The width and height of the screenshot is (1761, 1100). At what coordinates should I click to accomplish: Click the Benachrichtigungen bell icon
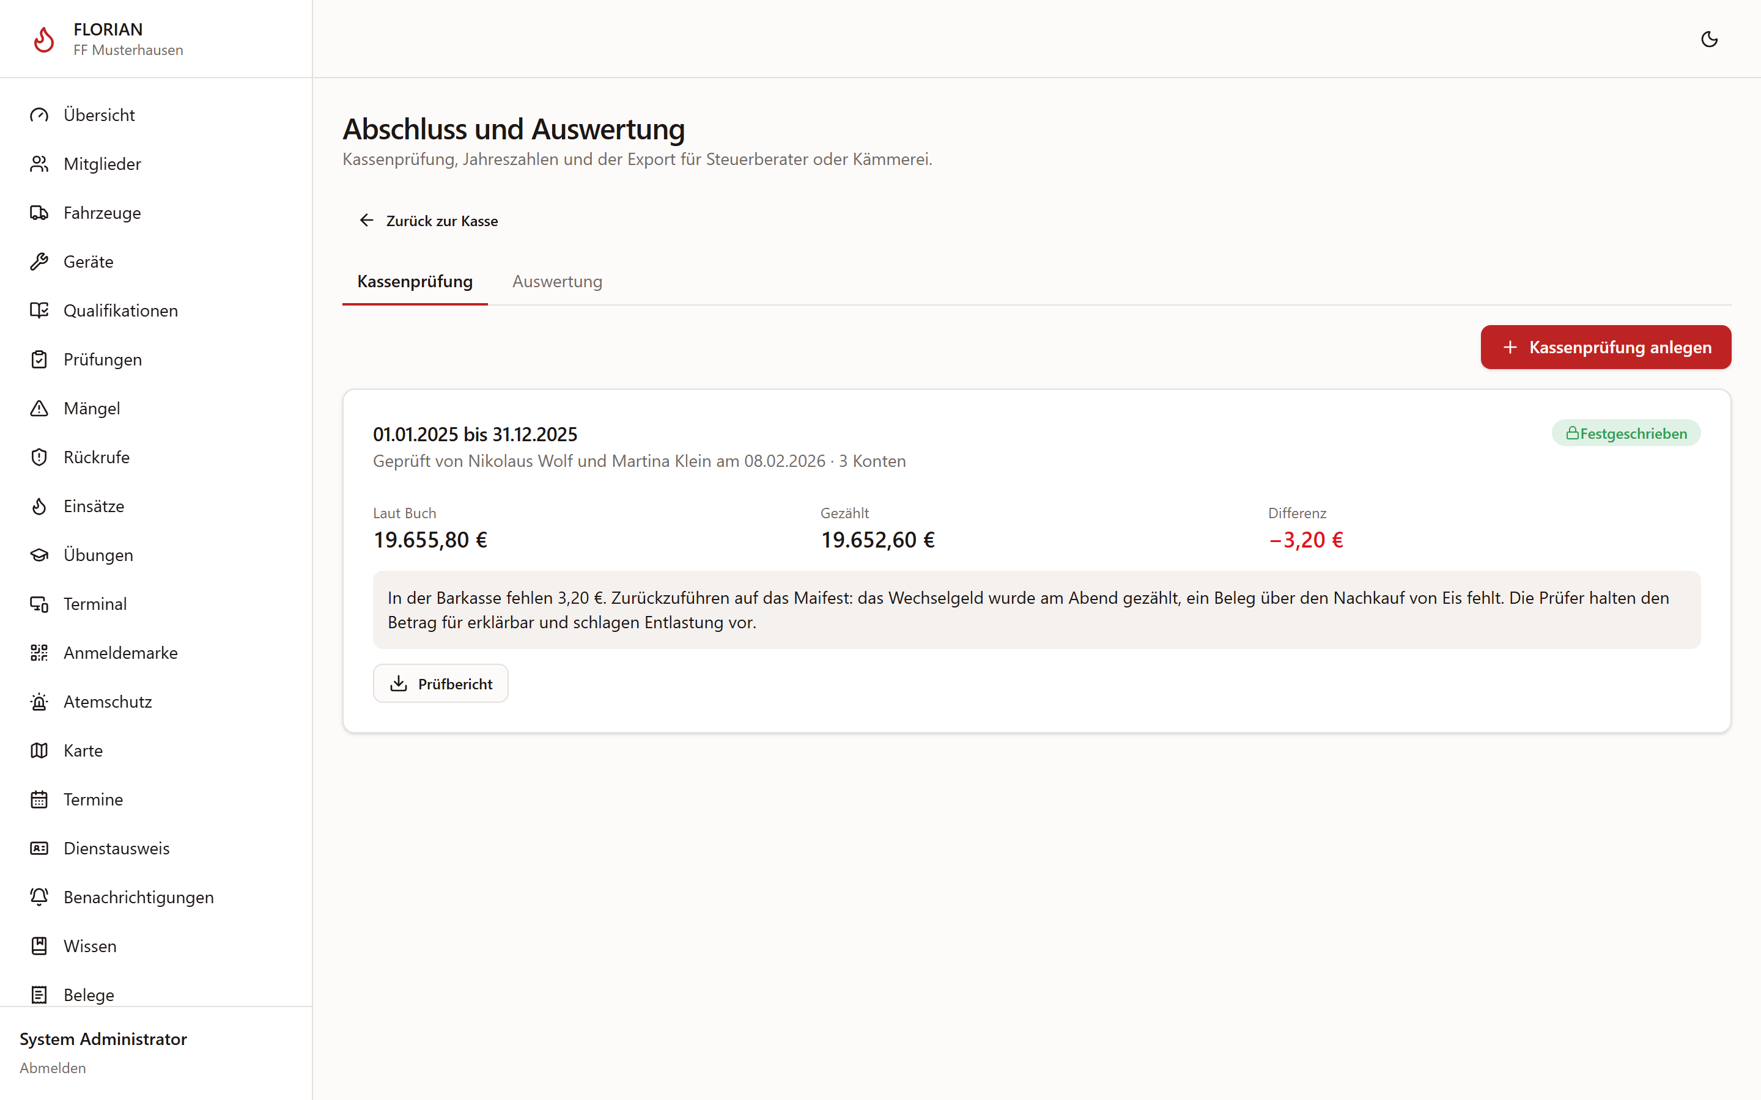click(39, 897)
